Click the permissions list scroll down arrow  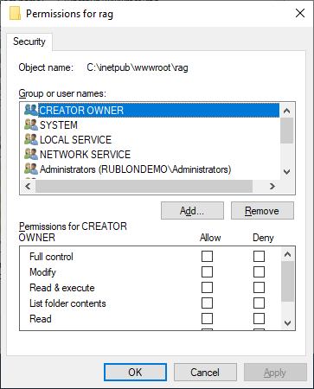pyautogui.click(x=287, y=323)
